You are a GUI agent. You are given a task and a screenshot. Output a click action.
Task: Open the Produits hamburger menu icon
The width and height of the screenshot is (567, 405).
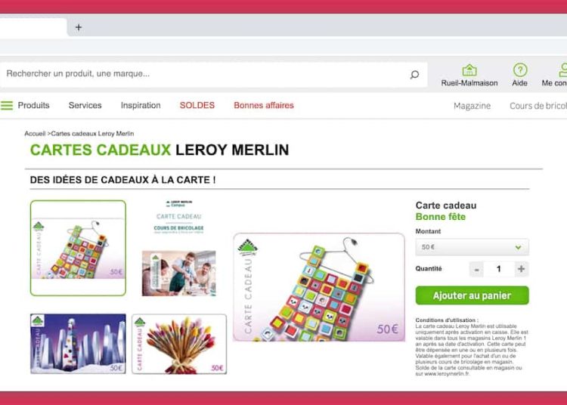tap(7, 106)
